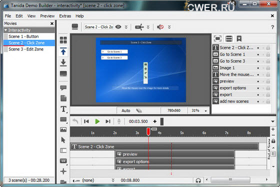
Task: Toggle visibility dot for Go to Scene 1
Action: [x=258, y=54]
